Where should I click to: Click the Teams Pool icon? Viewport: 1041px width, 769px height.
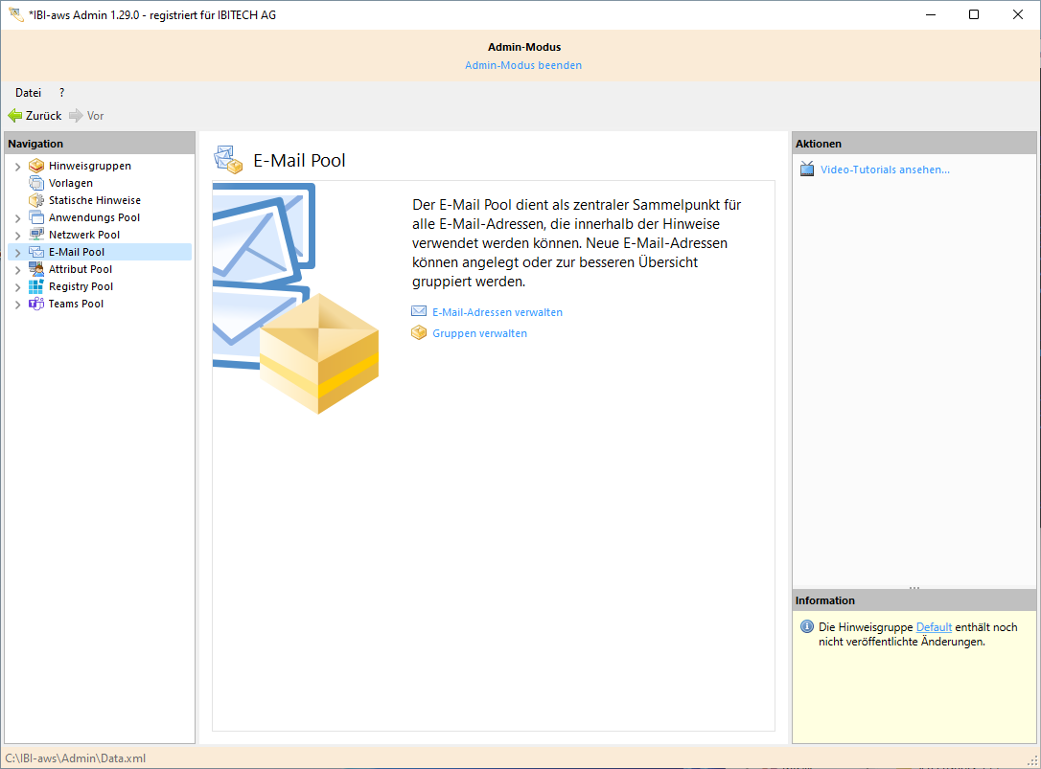click(36, 304)
